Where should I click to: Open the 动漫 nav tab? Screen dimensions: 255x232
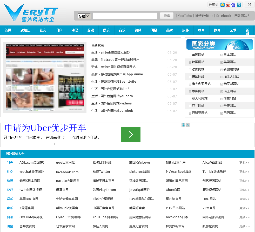click(75, 30)
